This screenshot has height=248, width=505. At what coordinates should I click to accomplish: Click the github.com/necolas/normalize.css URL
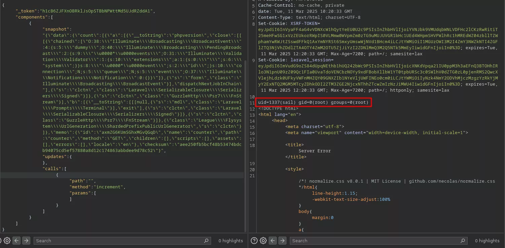pos(451,181)
